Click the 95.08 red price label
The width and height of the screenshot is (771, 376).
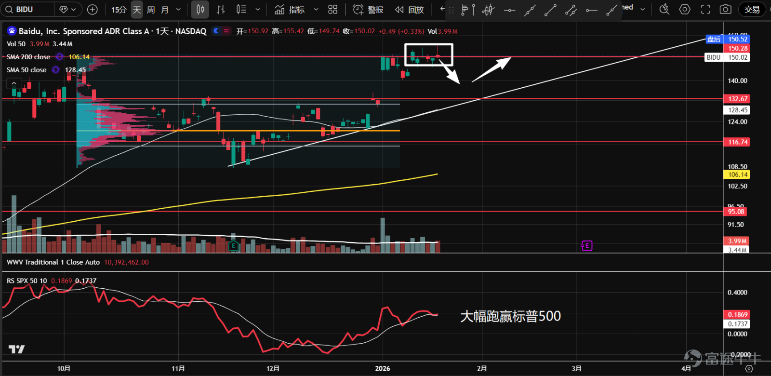[736, 212]
